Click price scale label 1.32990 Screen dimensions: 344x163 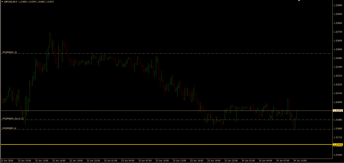[338, 5]
